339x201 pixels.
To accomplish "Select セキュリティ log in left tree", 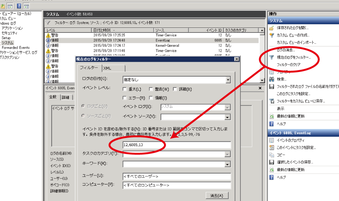I will point(9,33).
